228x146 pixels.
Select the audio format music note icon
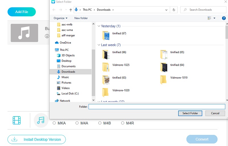[x=41, y=120]
